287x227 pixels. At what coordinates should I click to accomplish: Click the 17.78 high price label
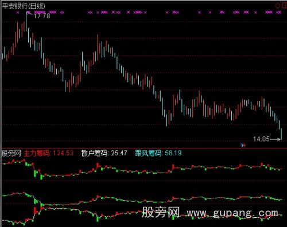42,16
